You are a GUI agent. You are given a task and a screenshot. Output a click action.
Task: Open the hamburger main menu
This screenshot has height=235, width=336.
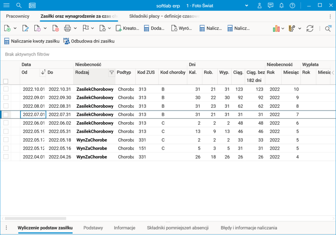6,5
